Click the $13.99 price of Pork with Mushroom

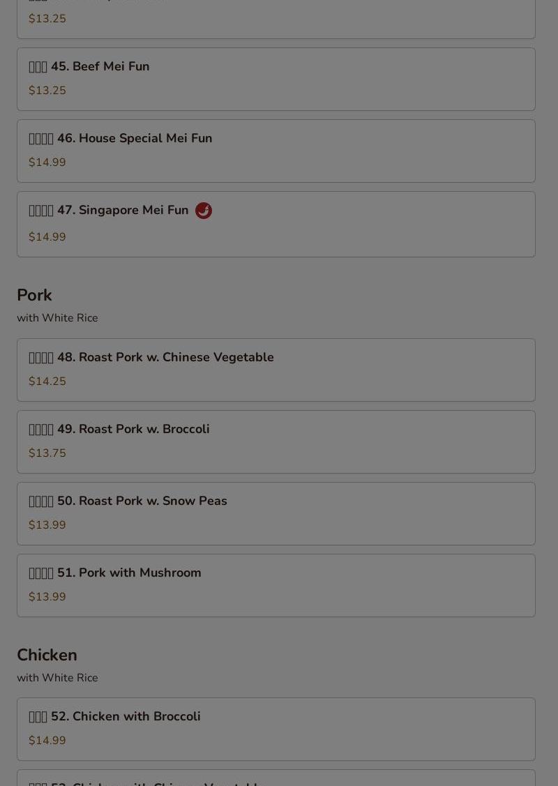47,597
